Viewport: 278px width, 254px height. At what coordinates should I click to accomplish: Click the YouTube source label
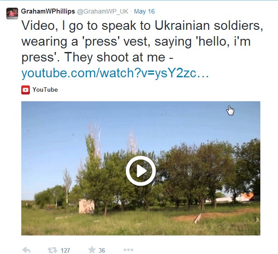pyautogui.click(x=45, y=89)
